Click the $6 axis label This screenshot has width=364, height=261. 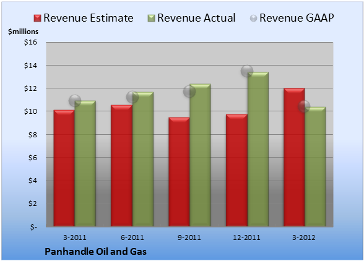pos(32,158)
